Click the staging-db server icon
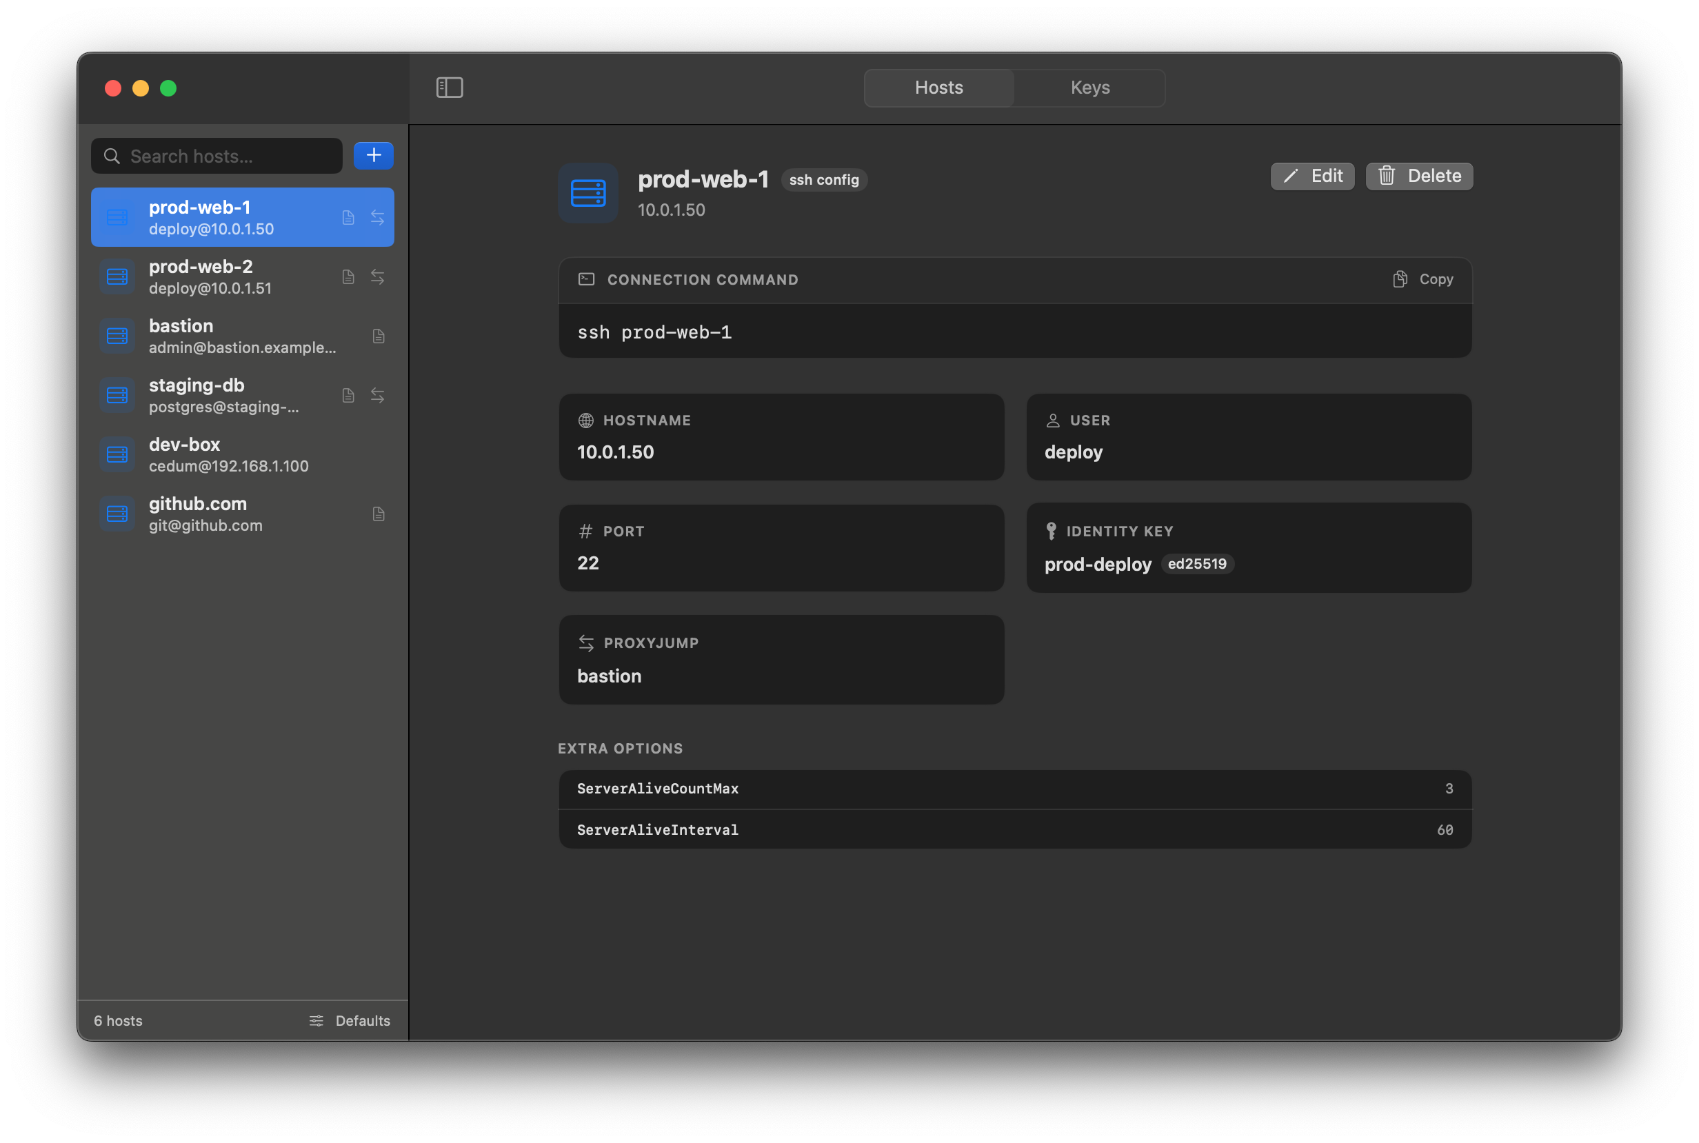 click(117, 395)
